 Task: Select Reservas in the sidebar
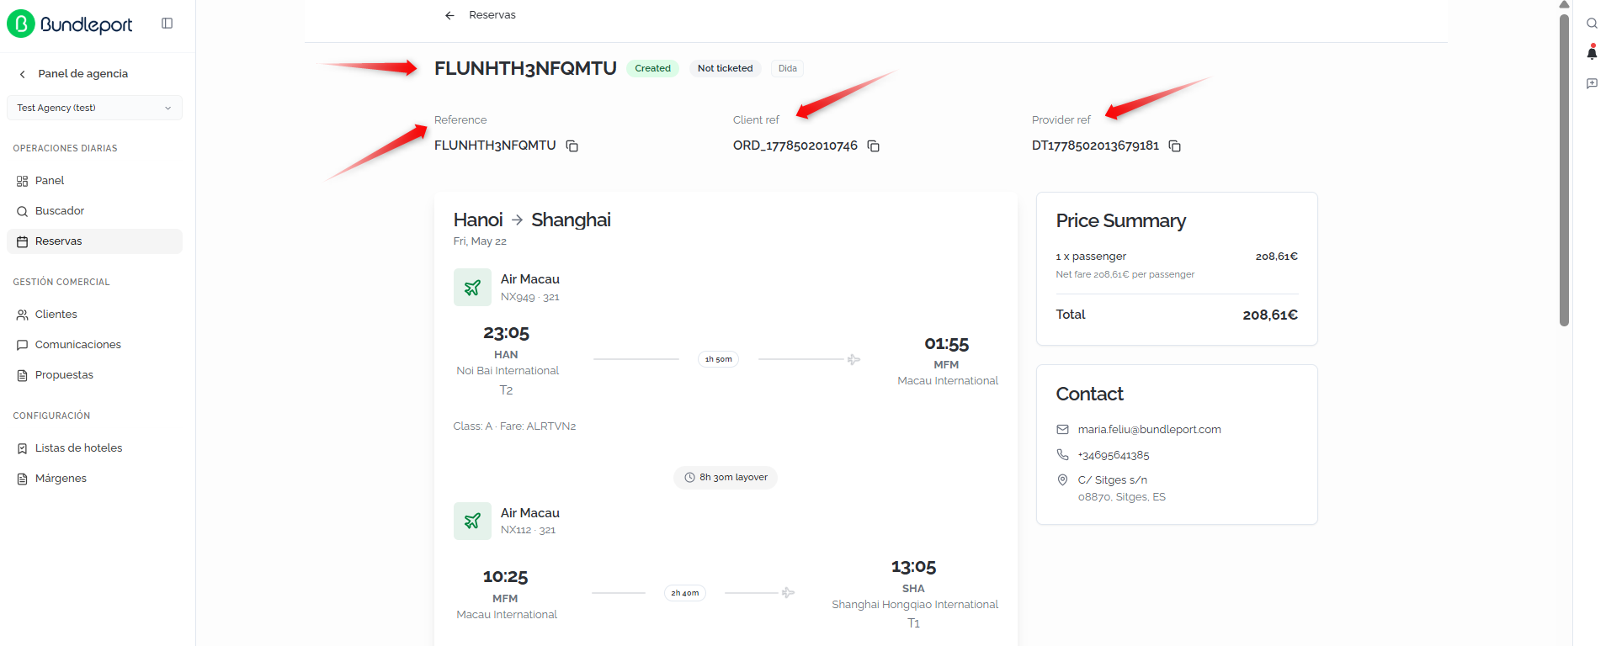[x=94, y=241]
